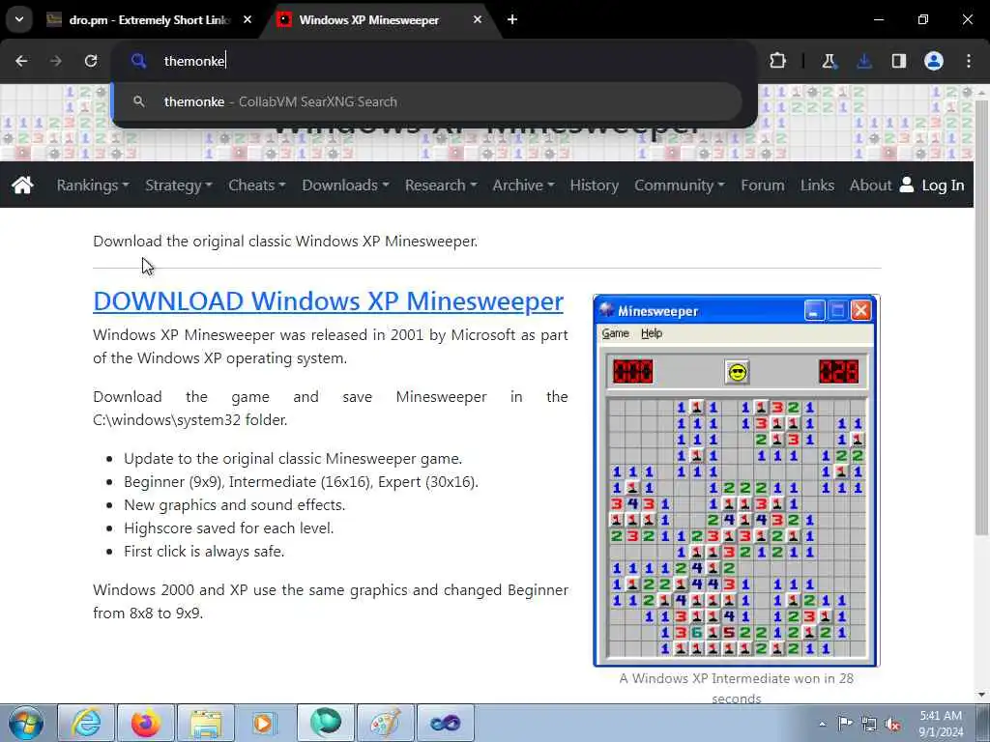Switch to the dro.pm tab
This screenshot has height=742, width=990.
pos(148,19)
